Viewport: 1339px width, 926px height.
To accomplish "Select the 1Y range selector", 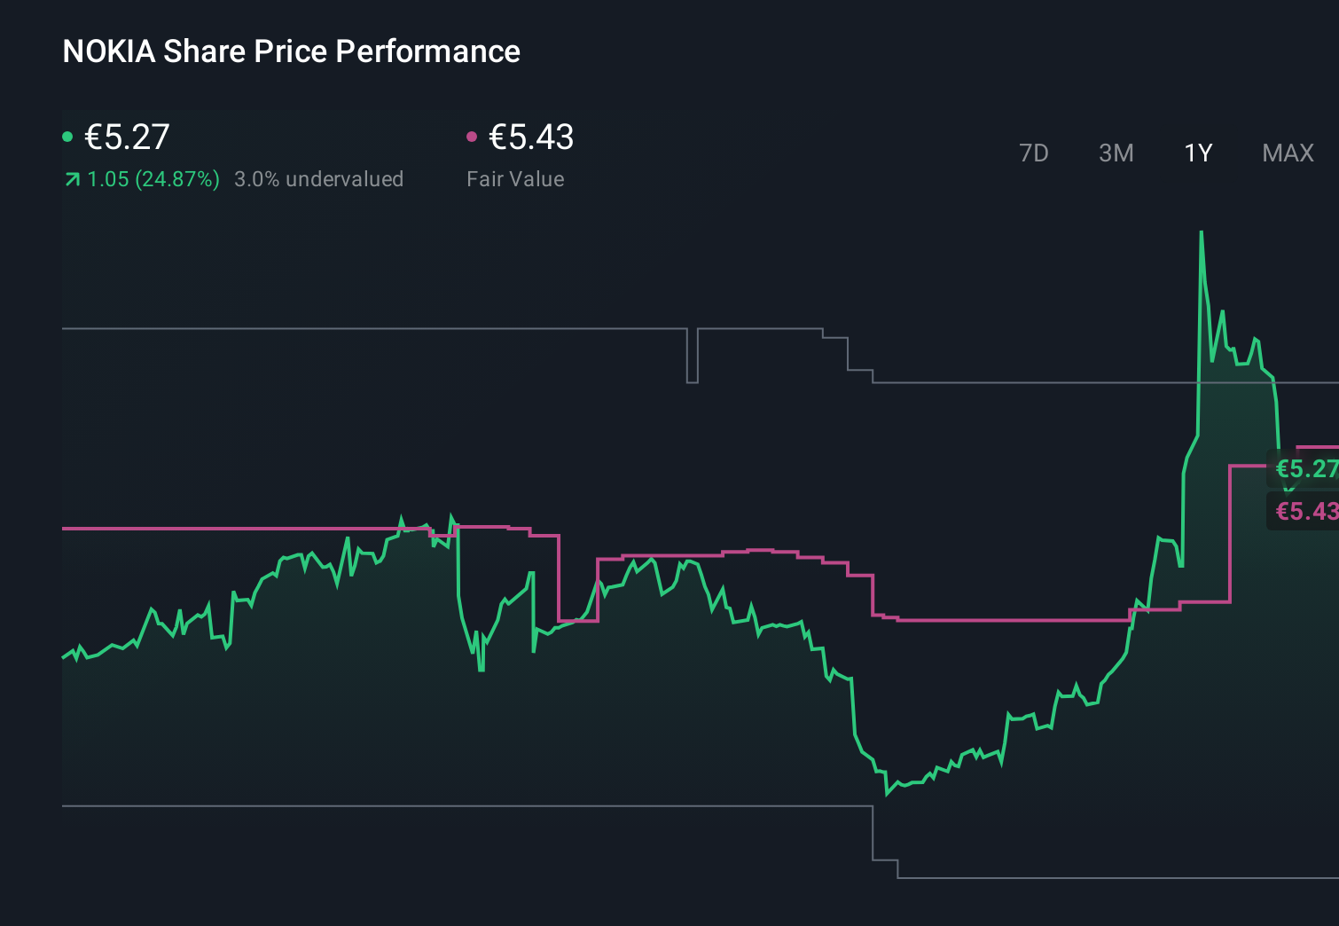I will click(x=1197, y=153).
